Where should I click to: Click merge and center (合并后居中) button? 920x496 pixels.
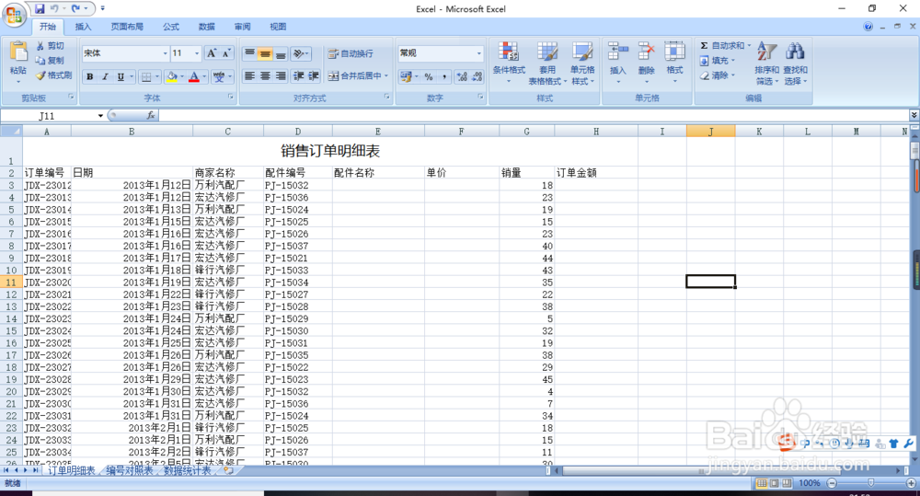point(355,75)
